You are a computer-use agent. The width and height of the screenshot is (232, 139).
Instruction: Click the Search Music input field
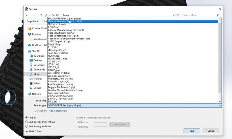tap(199, 15)
